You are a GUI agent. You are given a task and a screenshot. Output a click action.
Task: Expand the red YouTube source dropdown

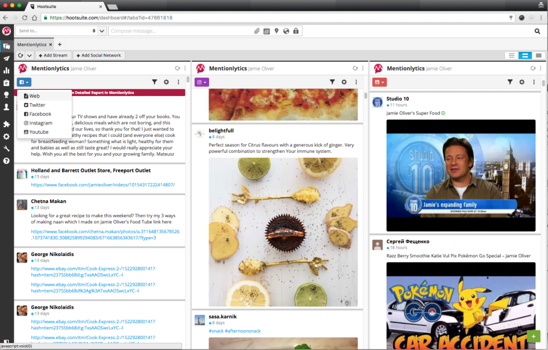click(x=379, y=82)
